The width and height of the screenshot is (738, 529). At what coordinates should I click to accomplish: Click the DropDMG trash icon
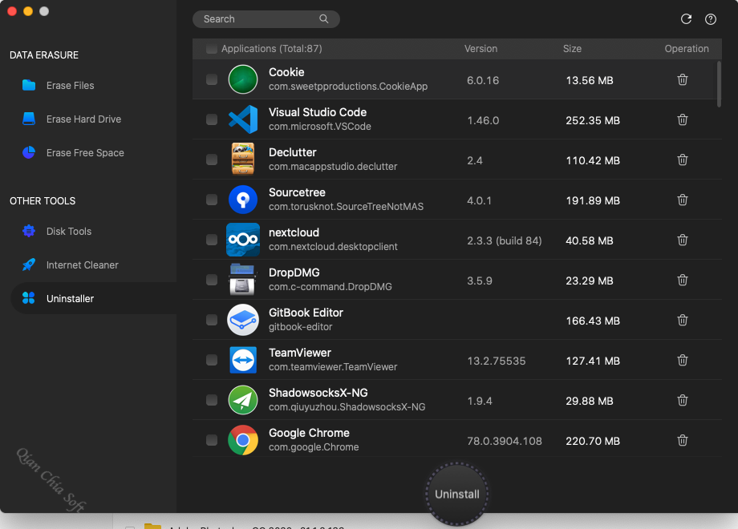pyautogui.click(x=683, y=280)
